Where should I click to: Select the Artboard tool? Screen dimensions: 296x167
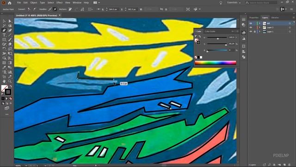[4, 77]
